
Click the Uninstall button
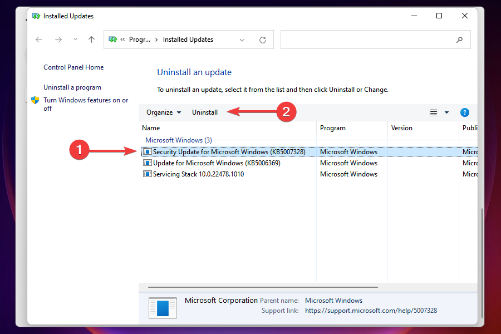click(x=204, y=112)
